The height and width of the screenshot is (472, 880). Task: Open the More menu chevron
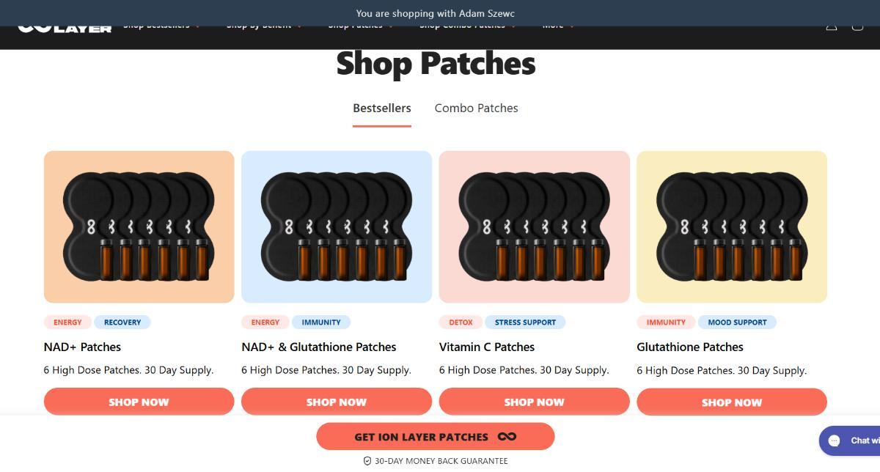pos(572,27)
